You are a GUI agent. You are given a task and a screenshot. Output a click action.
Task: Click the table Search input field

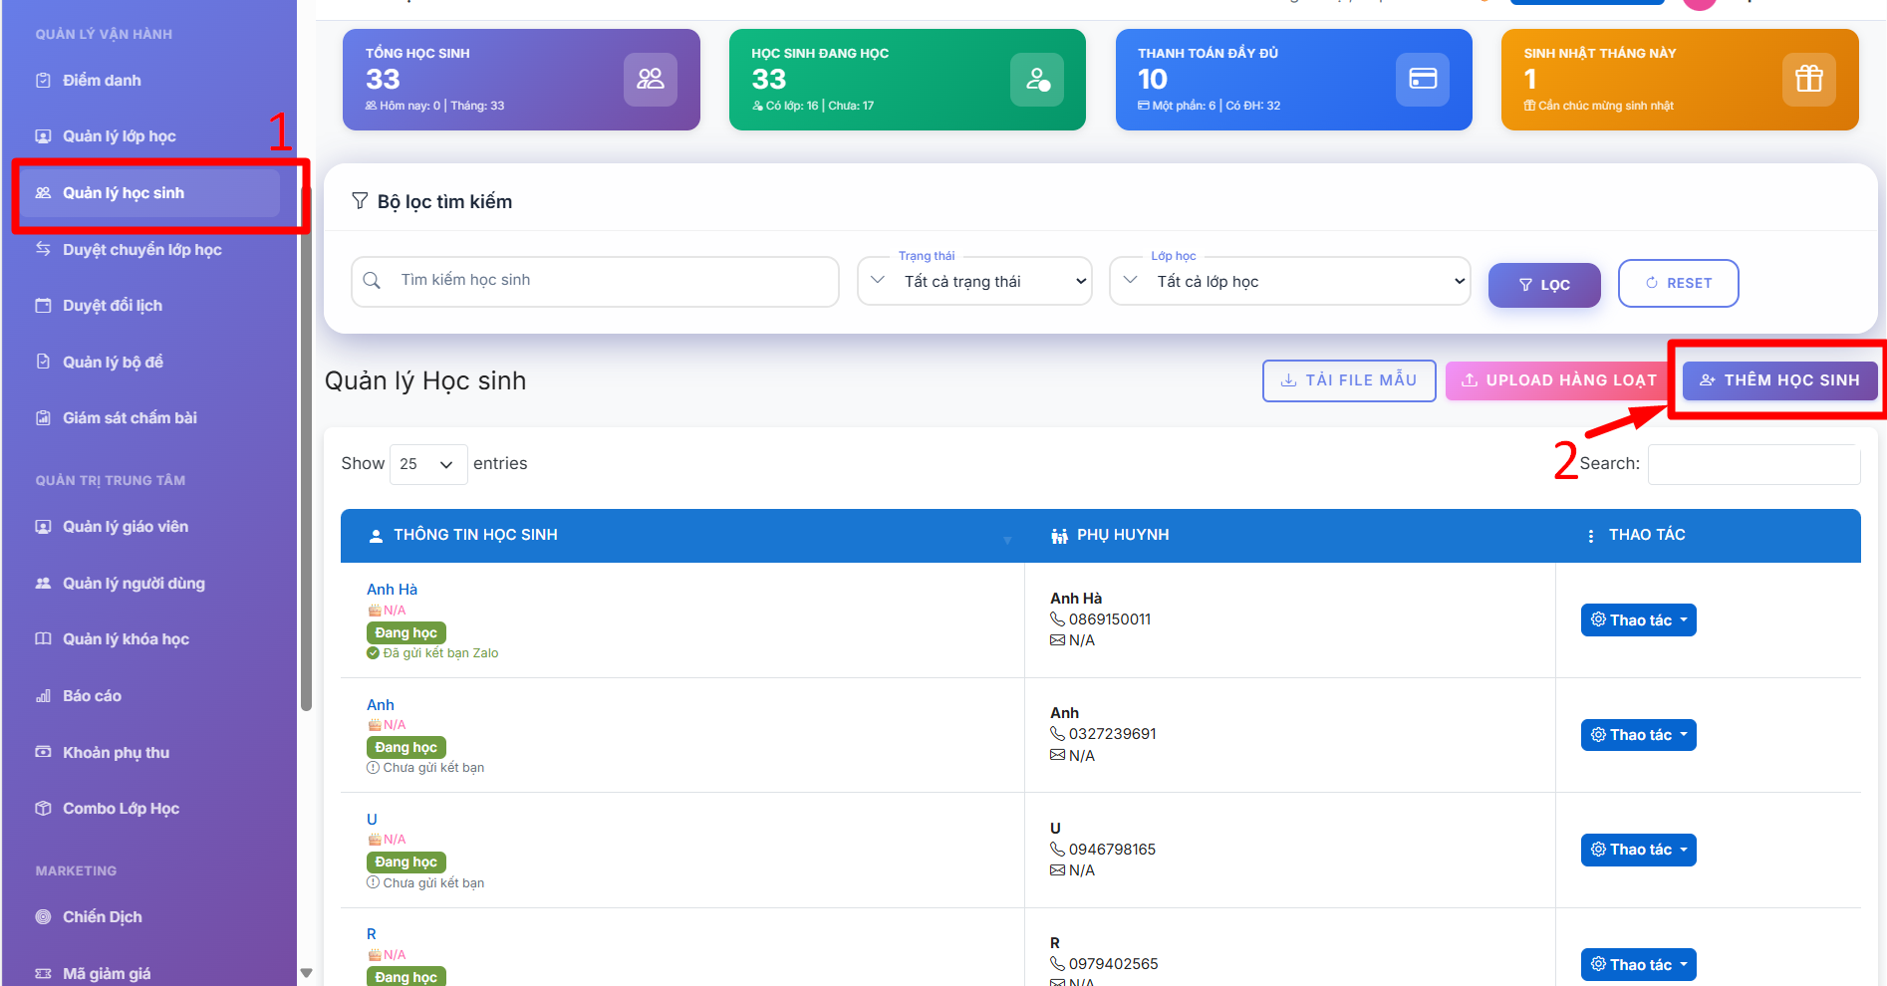pos(1753,465)
